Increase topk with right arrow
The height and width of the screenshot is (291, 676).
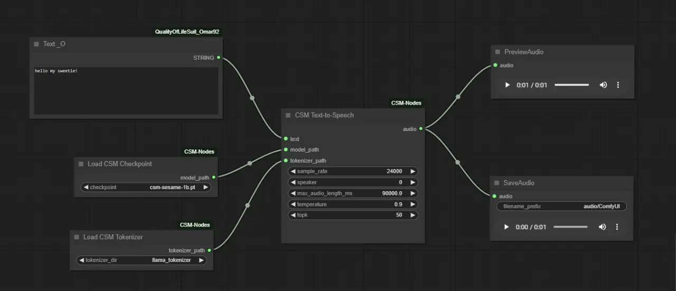[412, 215]
